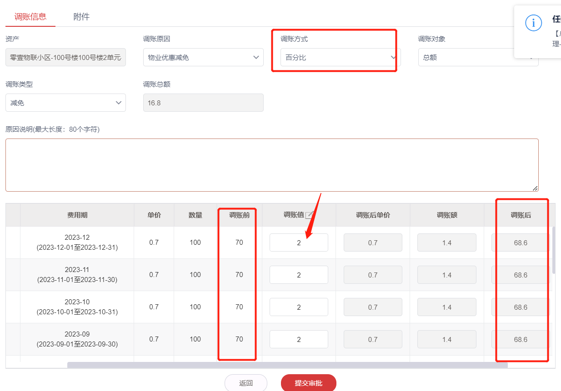Click the resize grip of the 原因说明 box

click(535, 188)
